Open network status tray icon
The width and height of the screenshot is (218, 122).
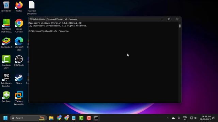point(191,118)
